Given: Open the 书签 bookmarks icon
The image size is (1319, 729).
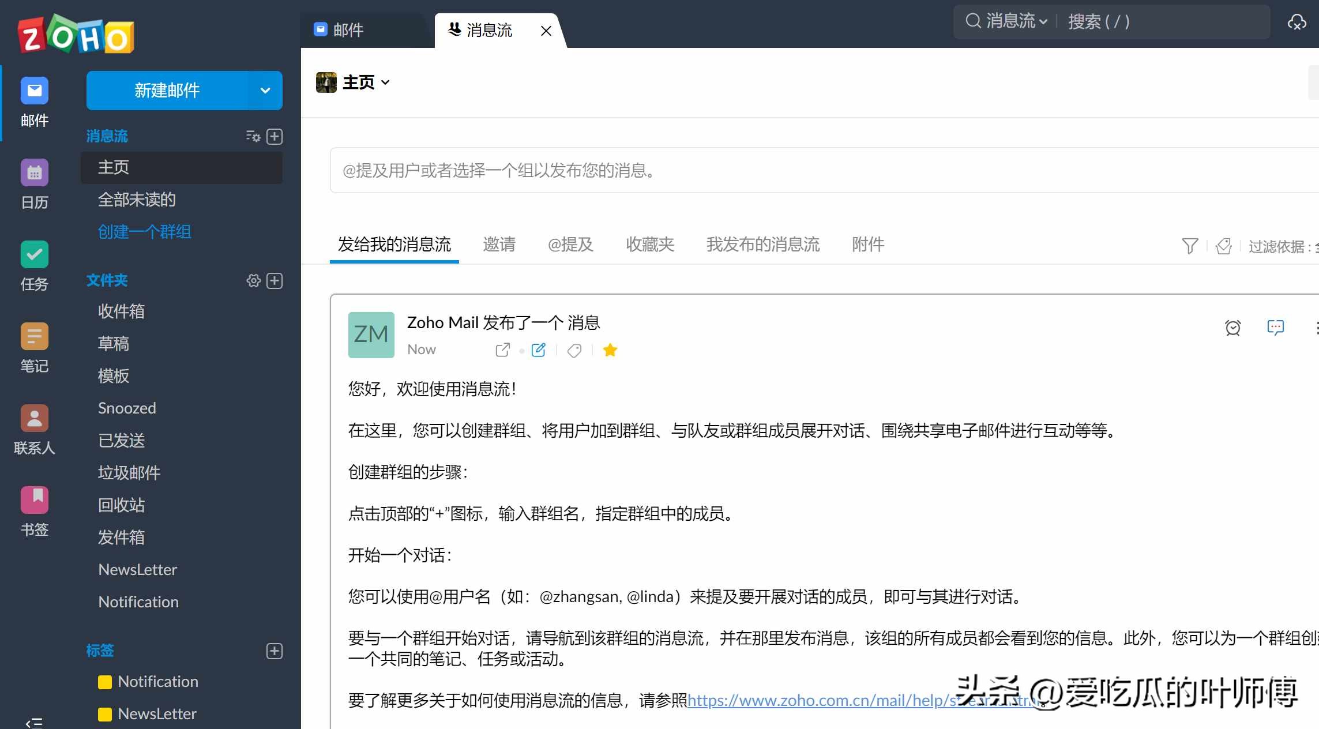Looking at the screenshot, I should click(x=33, y=499).
